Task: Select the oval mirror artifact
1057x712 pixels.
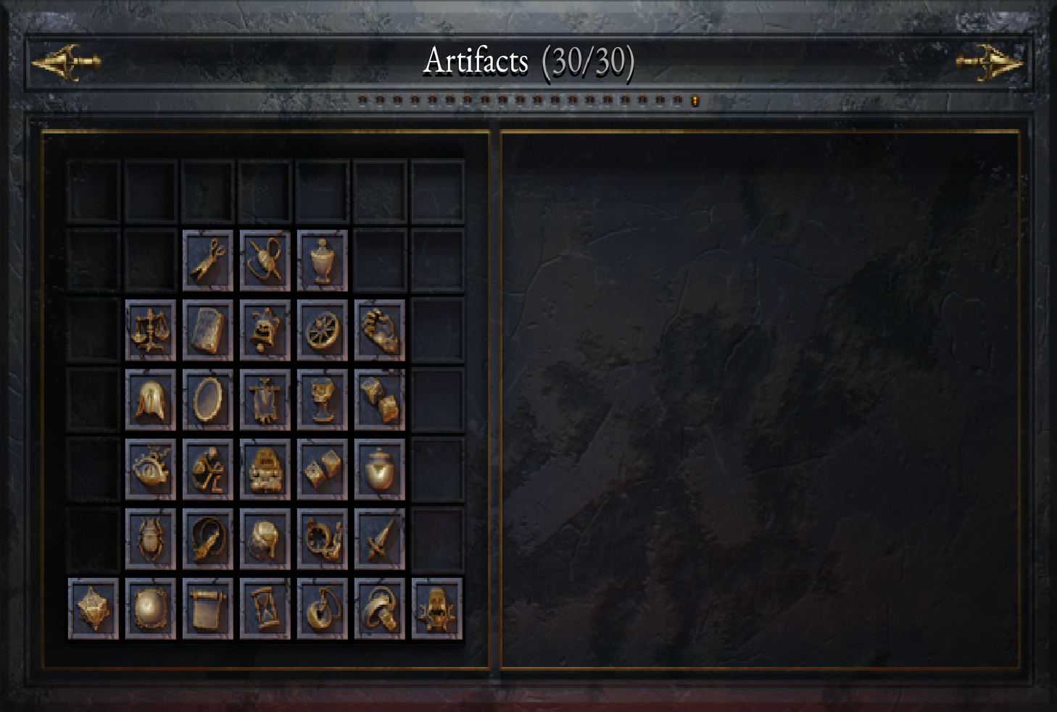Action: pos(208,400)
